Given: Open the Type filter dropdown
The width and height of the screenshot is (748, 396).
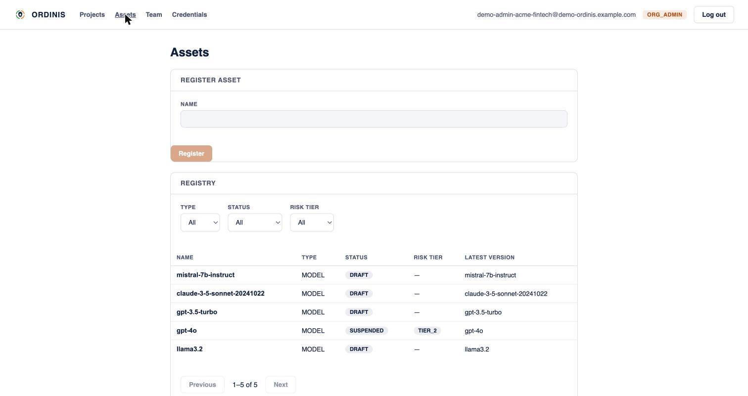Looking at the screenshot, I should tap(200, 222).
